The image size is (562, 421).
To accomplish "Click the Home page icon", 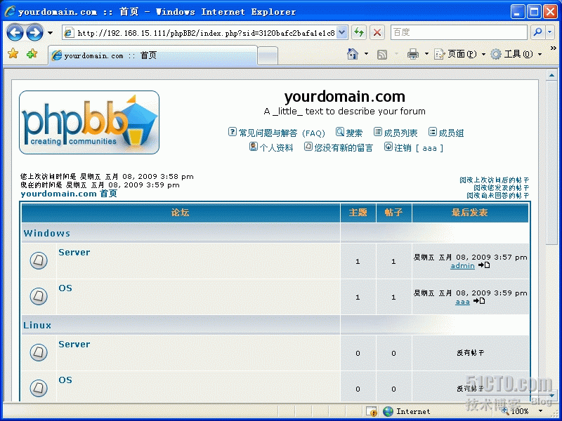I will 353,54.
